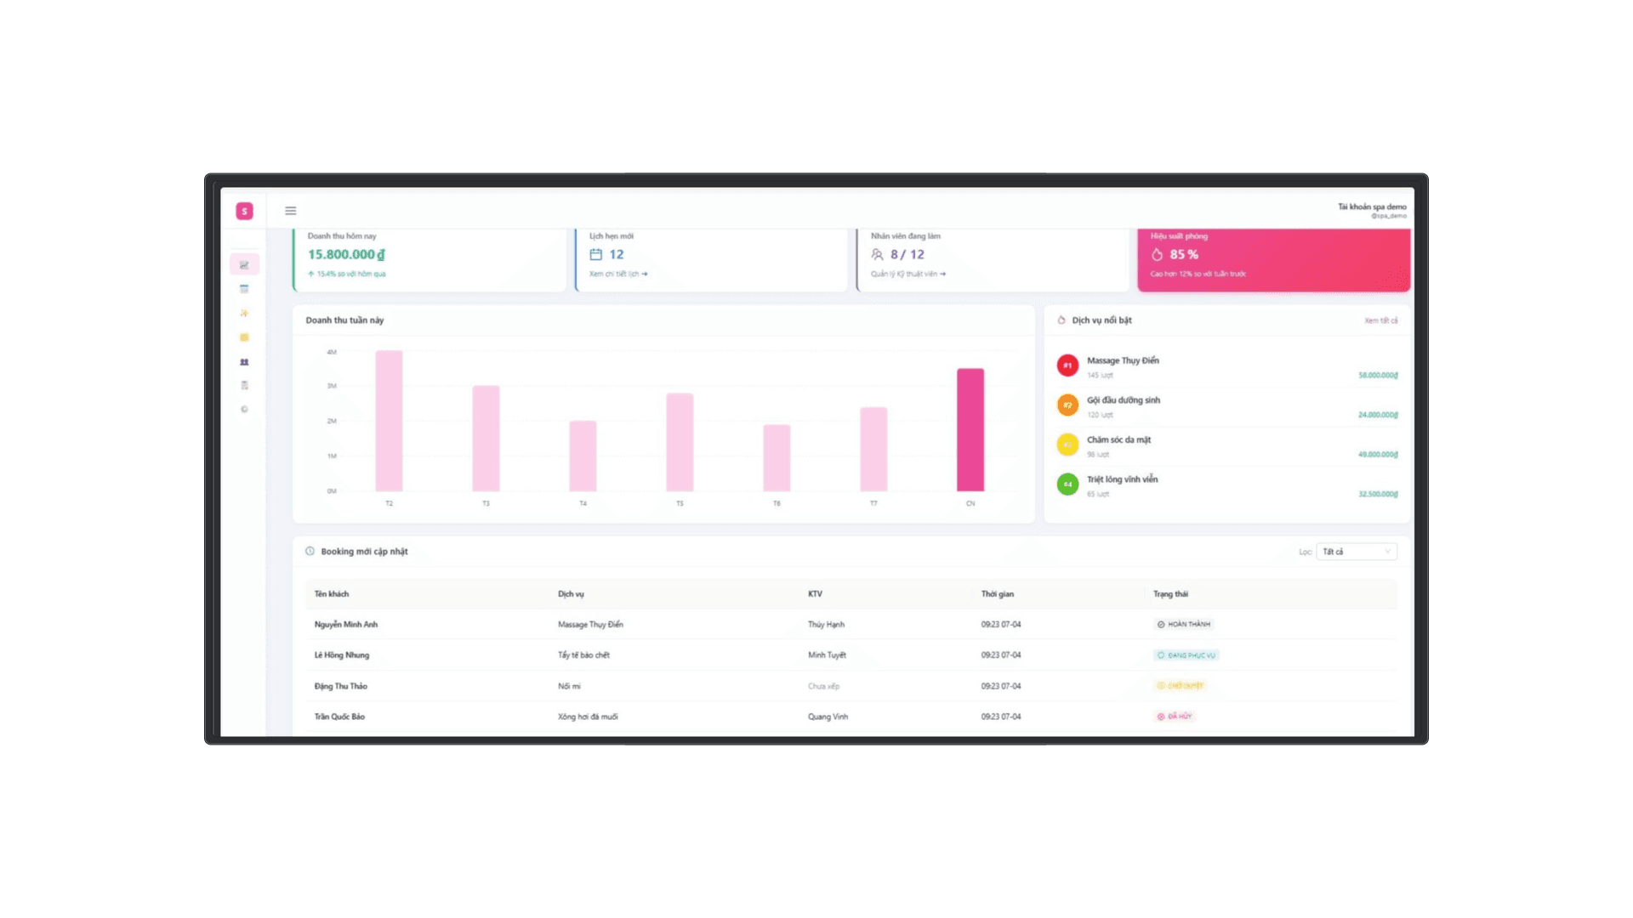Open the receipt report sidebar icon
Image resolution: width=1633 pixels, height=918 pixels.
pos(244,385)
